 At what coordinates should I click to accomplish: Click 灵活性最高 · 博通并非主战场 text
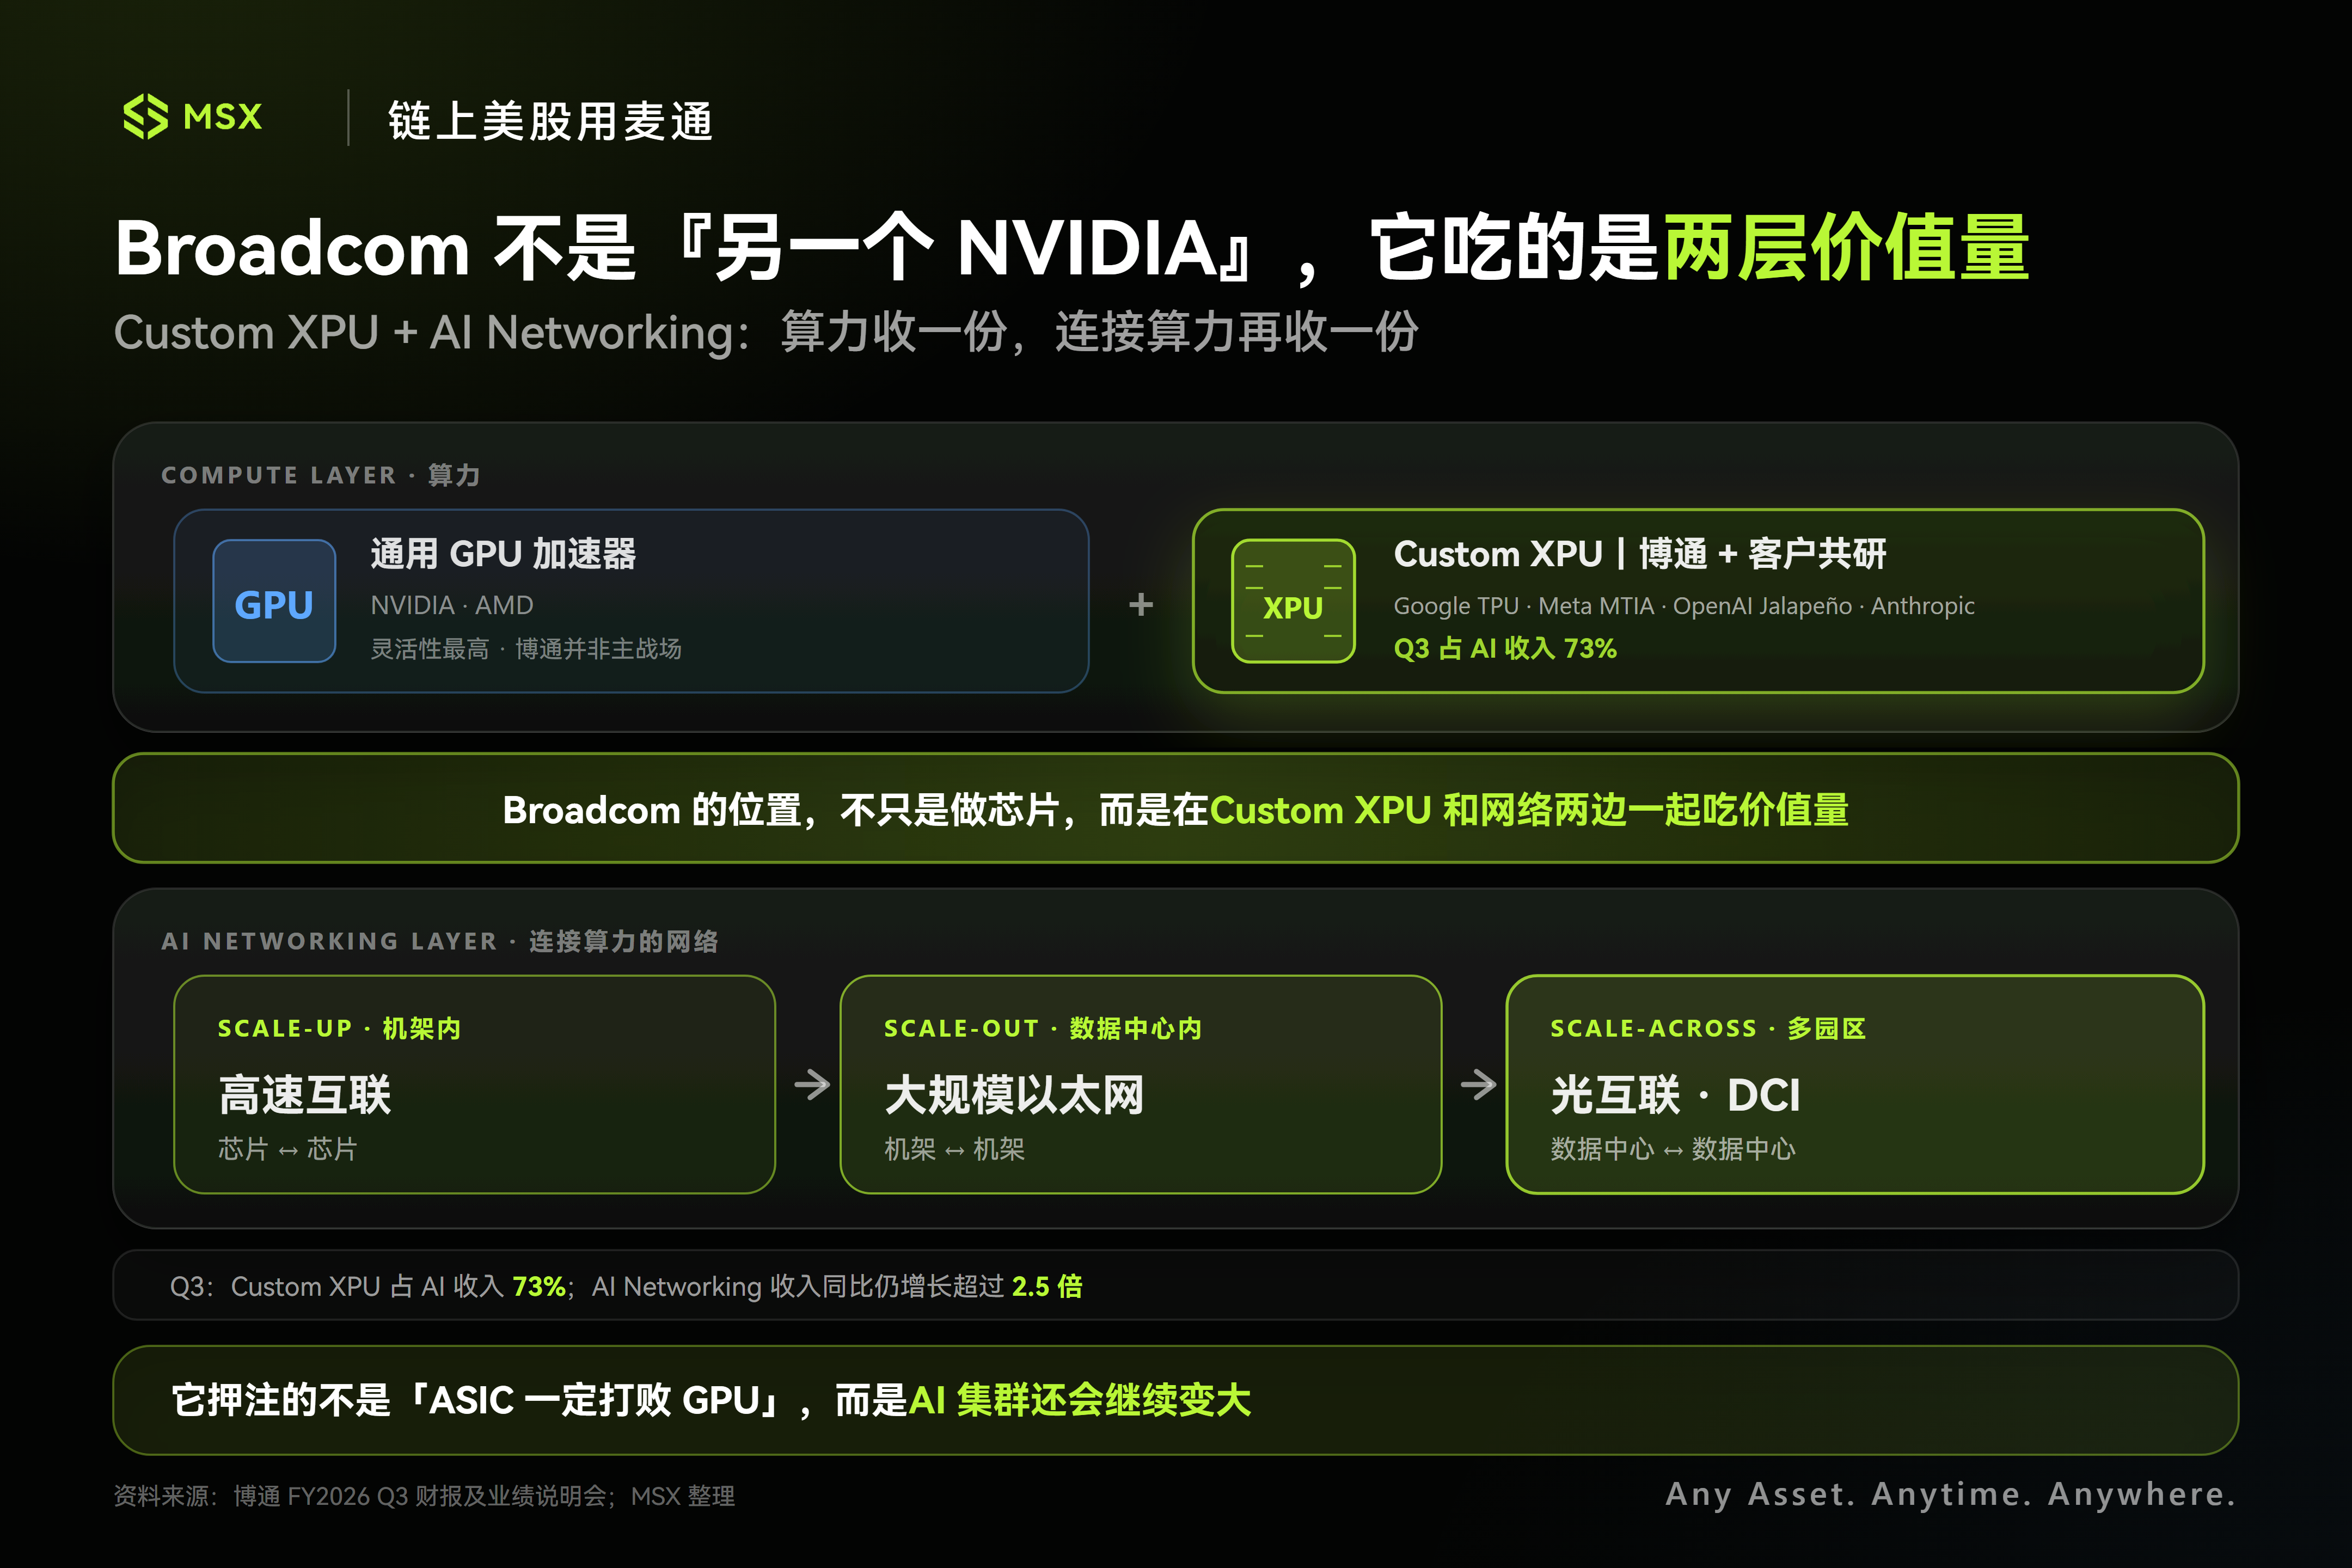(526, 649)
